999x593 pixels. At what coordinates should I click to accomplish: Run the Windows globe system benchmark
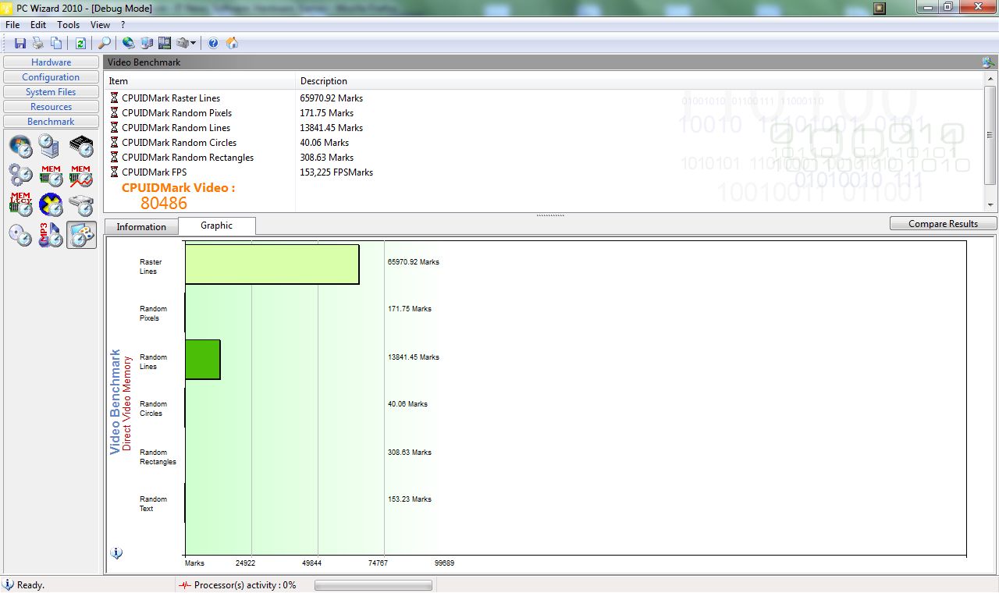click(x=21, y=146)
